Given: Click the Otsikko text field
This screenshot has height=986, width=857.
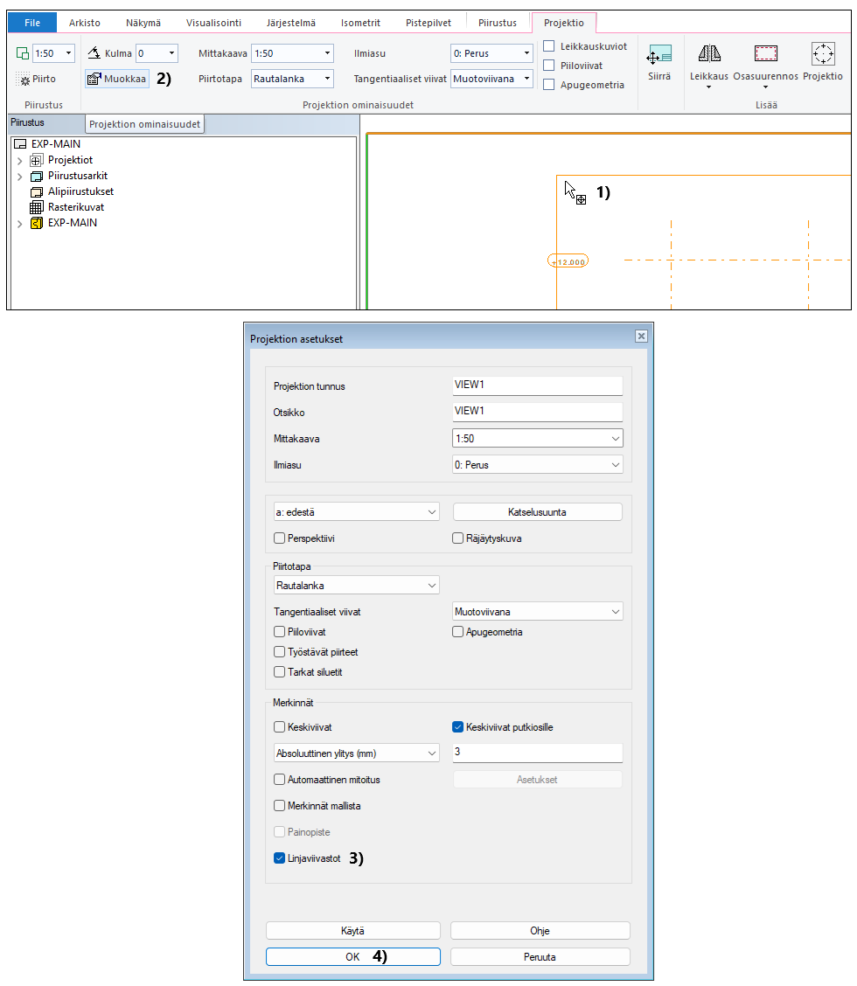Looking at the screenshot, I should [537, 411].
